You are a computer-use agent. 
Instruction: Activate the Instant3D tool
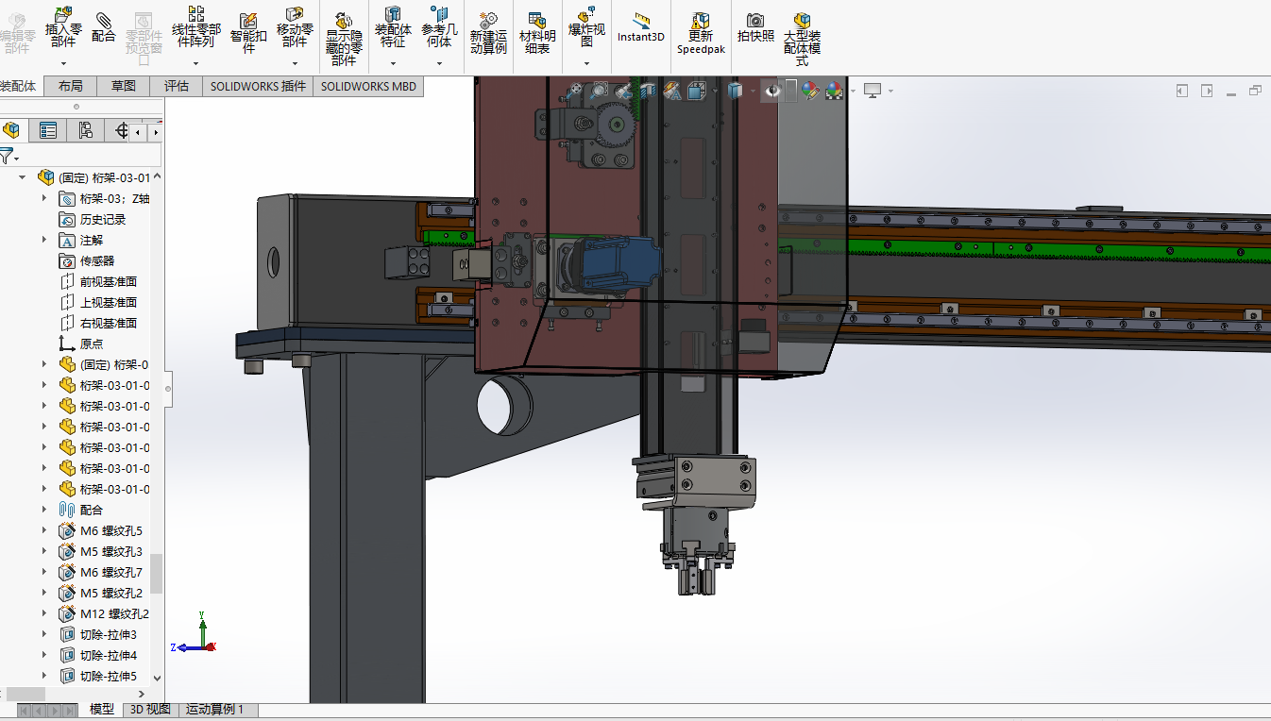641,27
